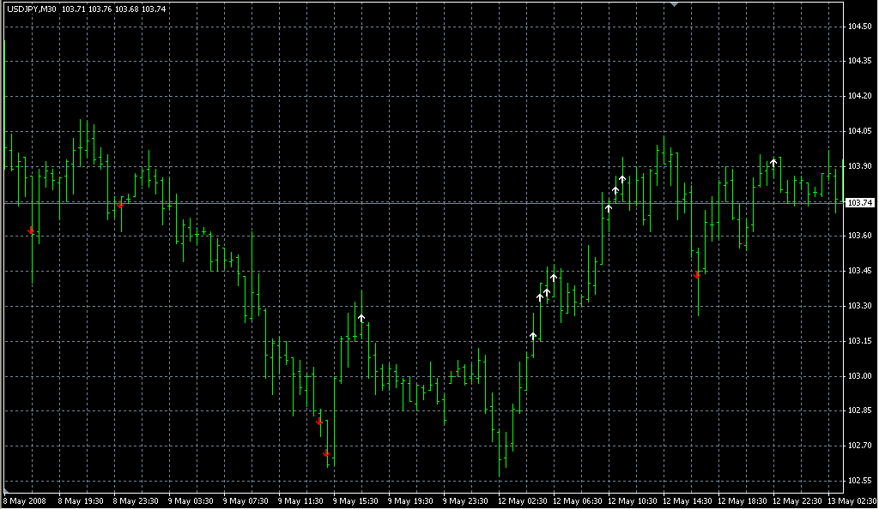879x509 pixels.
Task: Click the gray chart shift triangle at top
Action: coord(675,5)
